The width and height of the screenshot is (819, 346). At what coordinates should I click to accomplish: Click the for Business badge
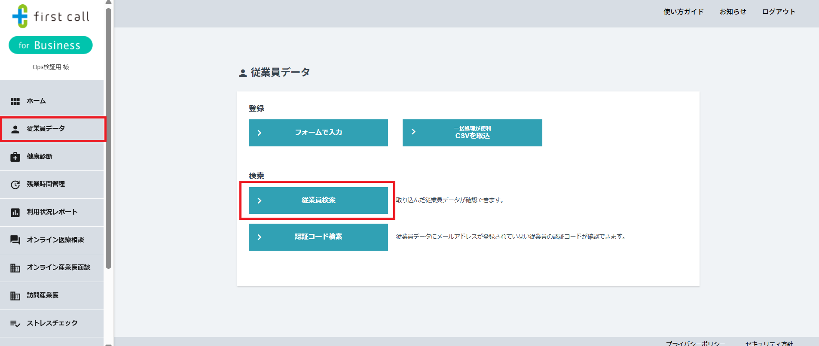pos(51,45)
